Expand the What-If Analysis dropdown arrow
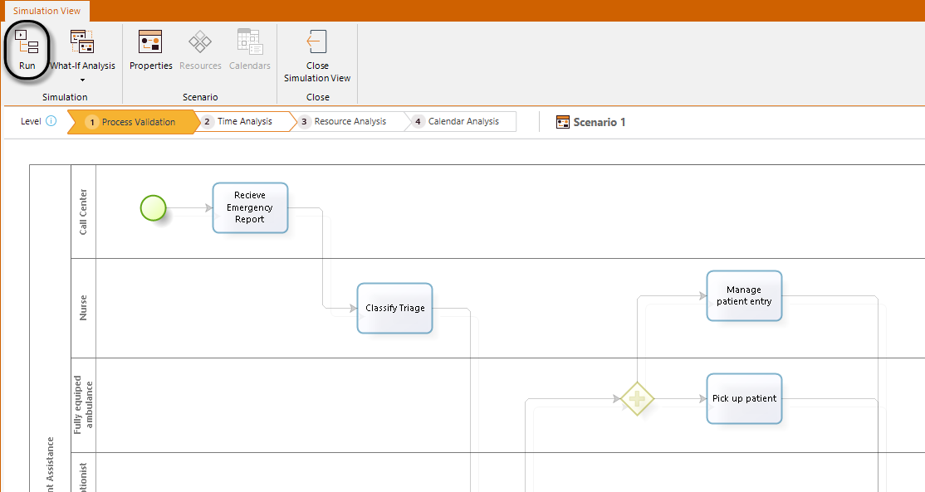Image resolution: width=925 pixels, height=492 pixels. 82,80
